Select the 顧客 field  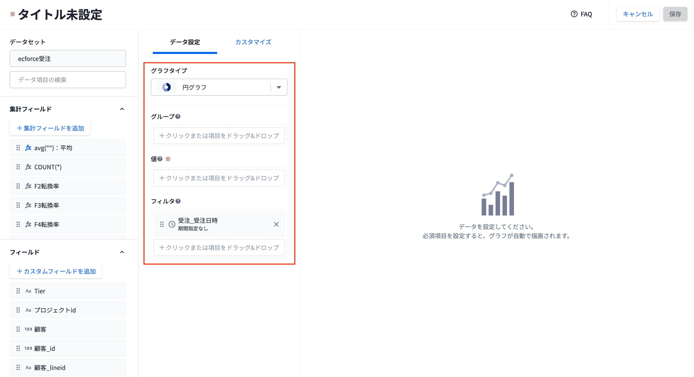(x=68, y=329)
